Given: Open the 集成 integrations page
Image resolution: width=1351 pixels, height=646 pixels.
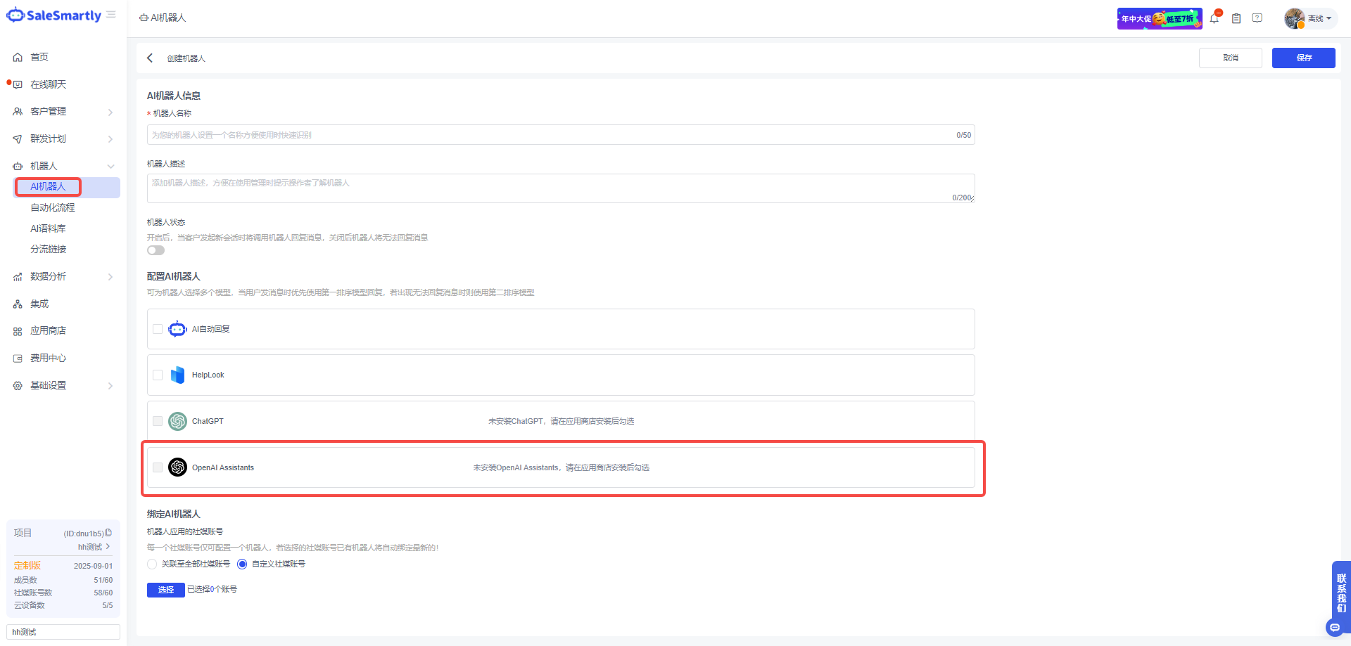Looking at the screenshot, I should pos(39,304).
